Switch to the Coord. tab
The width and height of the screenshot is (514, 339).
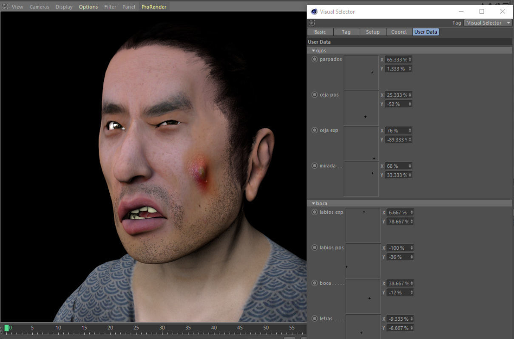399,32
